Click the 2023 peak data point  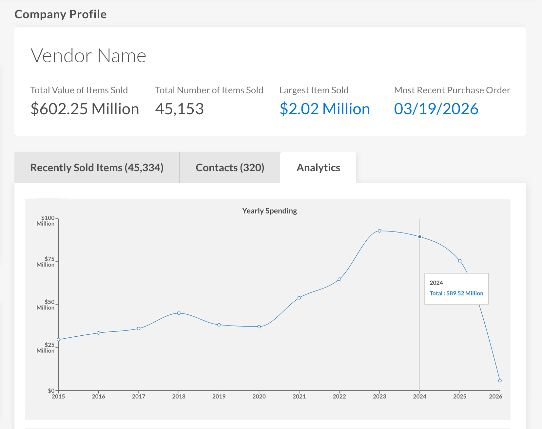click(379, 231)
